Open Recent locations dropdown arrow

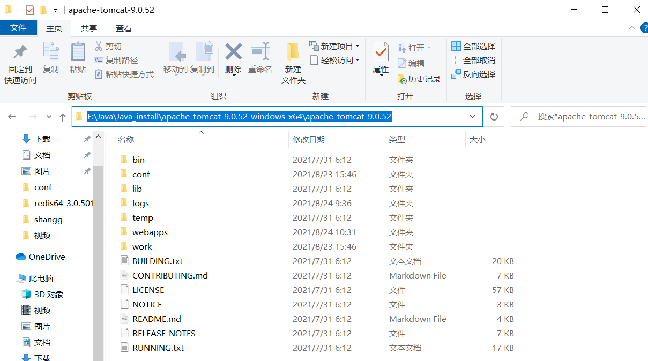[x=49, y=117]
